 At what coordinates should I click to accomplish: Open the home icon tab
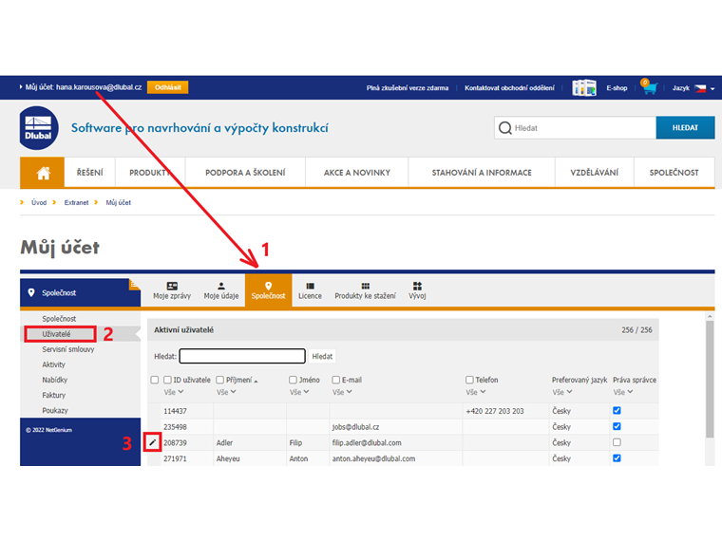[43, 173]
